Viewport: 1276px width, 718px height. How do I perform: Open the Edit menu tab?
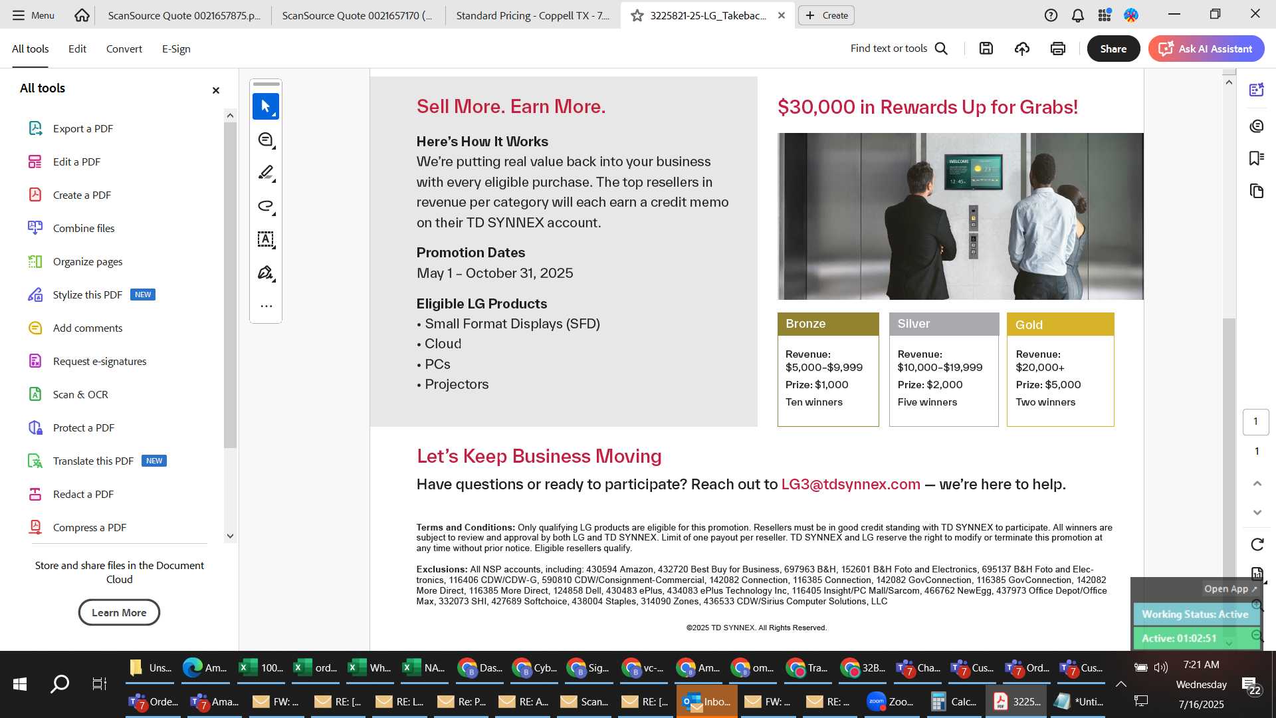click(x=77, y=49)
